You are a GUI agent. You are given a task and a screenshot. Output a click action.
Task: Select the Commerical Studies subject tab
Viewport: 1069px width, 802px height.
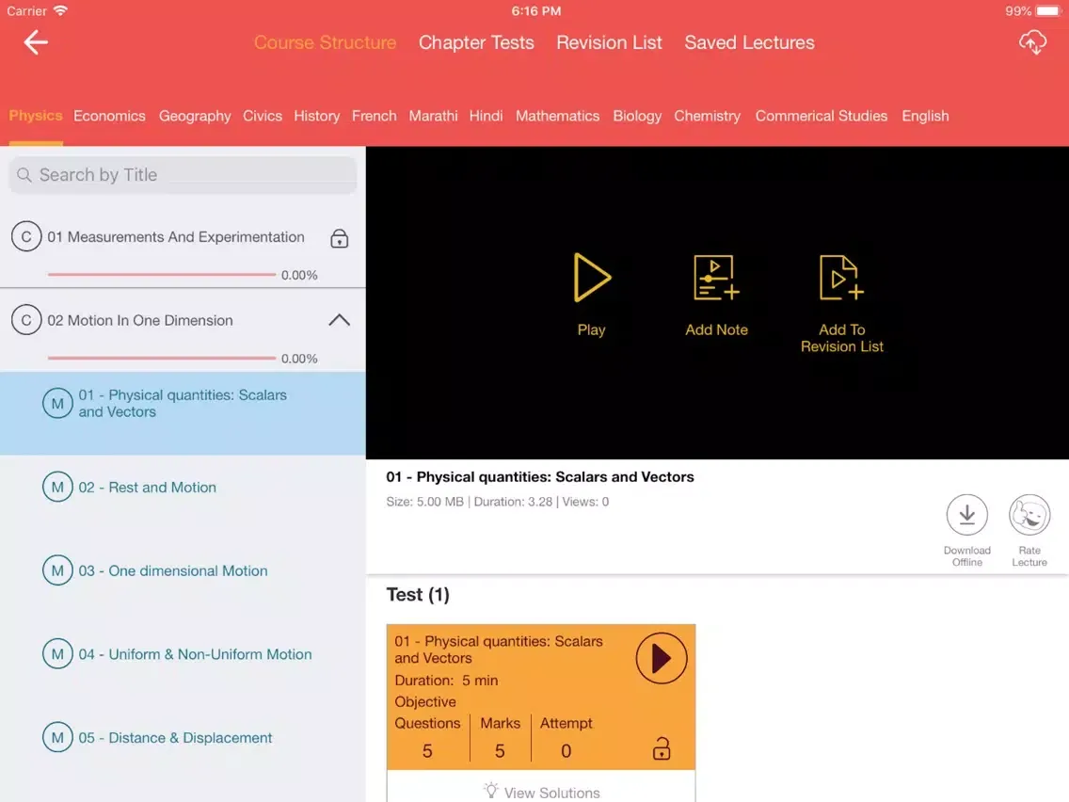pyautogui.click(x=821, y=116)
